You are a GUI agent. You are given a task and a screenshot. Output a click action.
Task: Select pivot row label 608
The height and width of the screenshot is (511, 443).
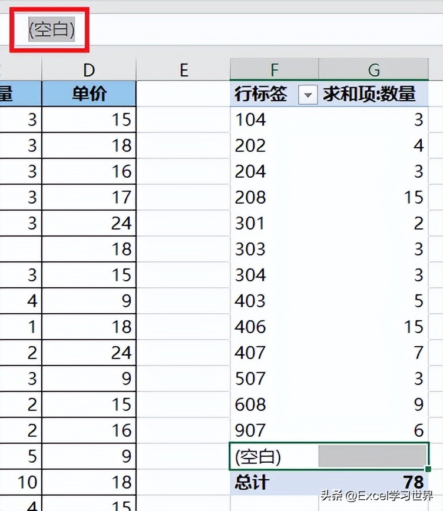pos(250,404)
